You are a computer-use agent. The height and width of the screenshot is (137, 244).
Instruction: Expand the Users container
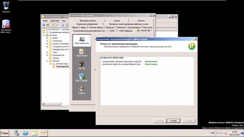[x=47, y=53]
